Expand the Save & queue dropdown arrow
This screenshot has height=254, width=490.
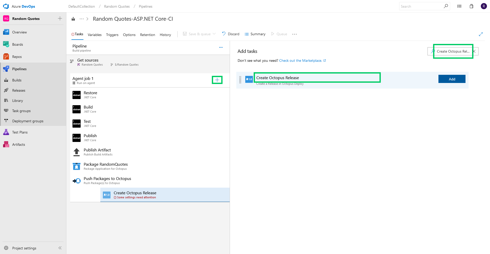click(214, 34)
